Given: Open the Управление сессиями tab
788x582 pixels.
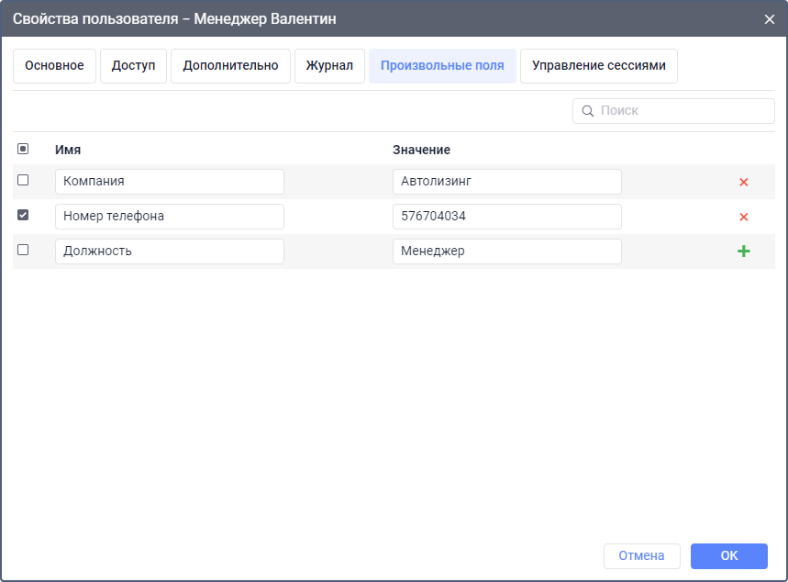Looking at the screenshot, I should (598, 66).
